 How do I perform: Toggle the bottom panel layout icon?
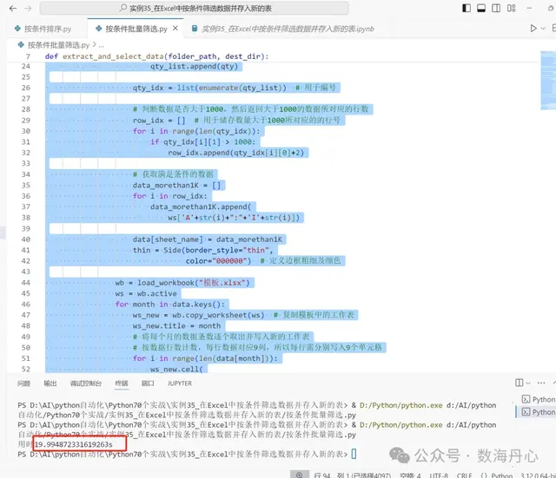pyautogui.click(x=481, y=8)
